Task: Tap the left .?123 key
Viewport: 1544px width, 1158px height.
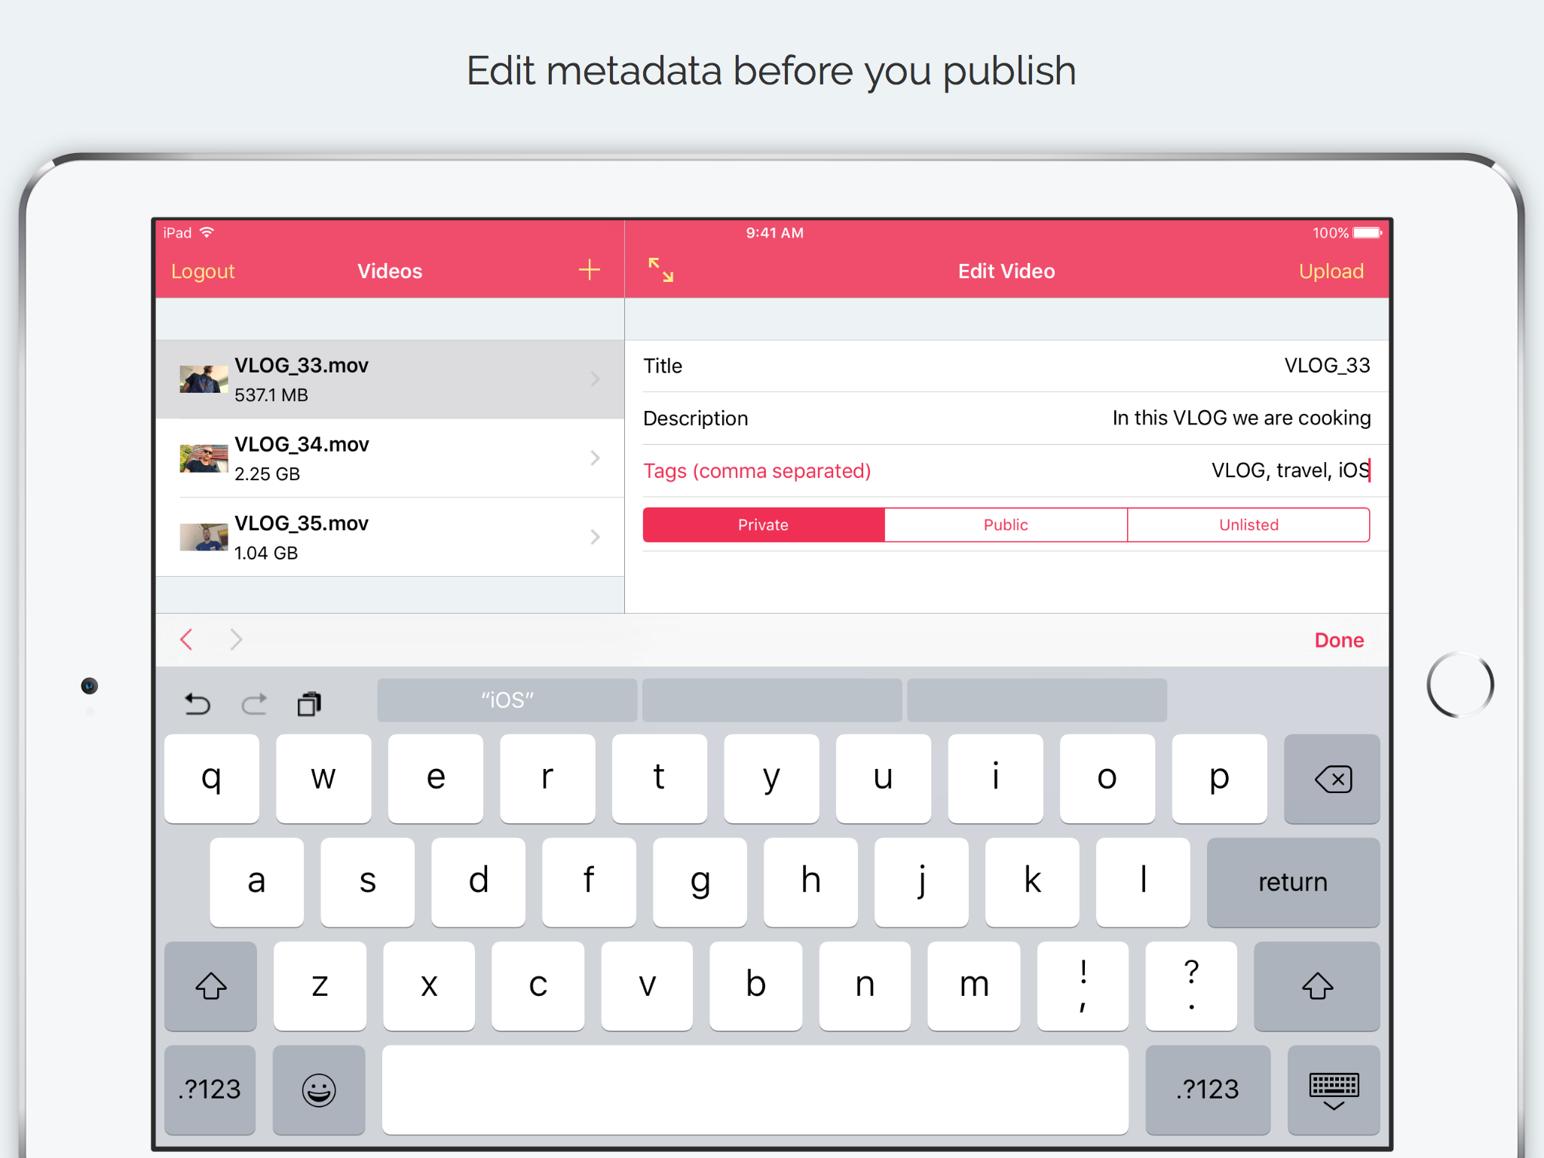Action: click(x=210, y=1089)
